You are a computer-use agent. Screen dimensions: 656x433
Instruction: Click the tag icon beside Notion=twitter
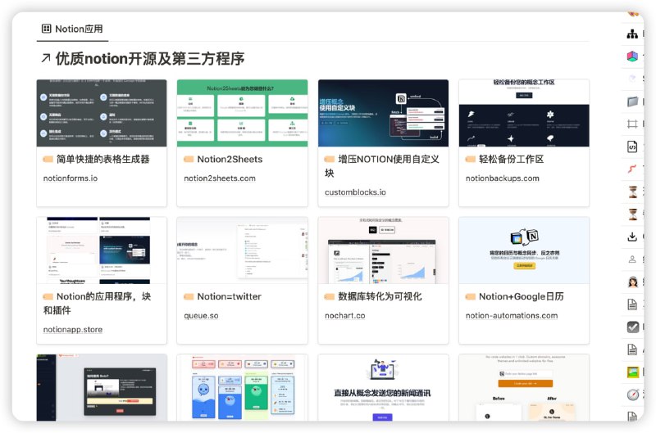coord(189,296)
